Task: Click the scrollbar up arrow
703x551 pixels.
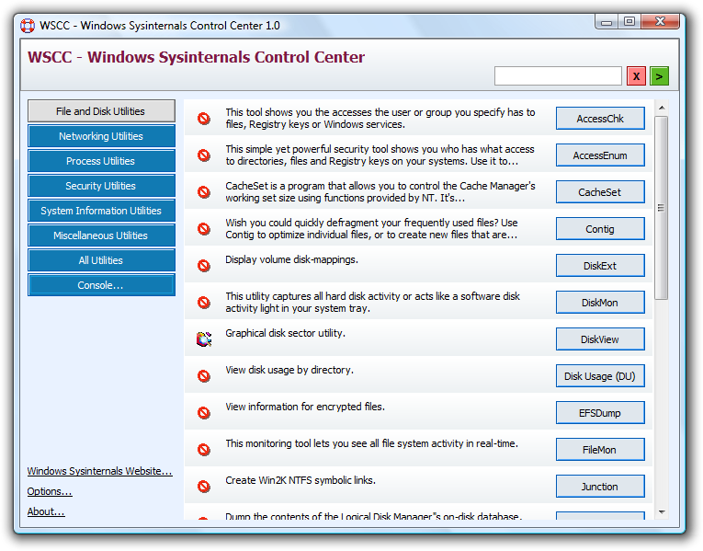Action: pos(662,108)
